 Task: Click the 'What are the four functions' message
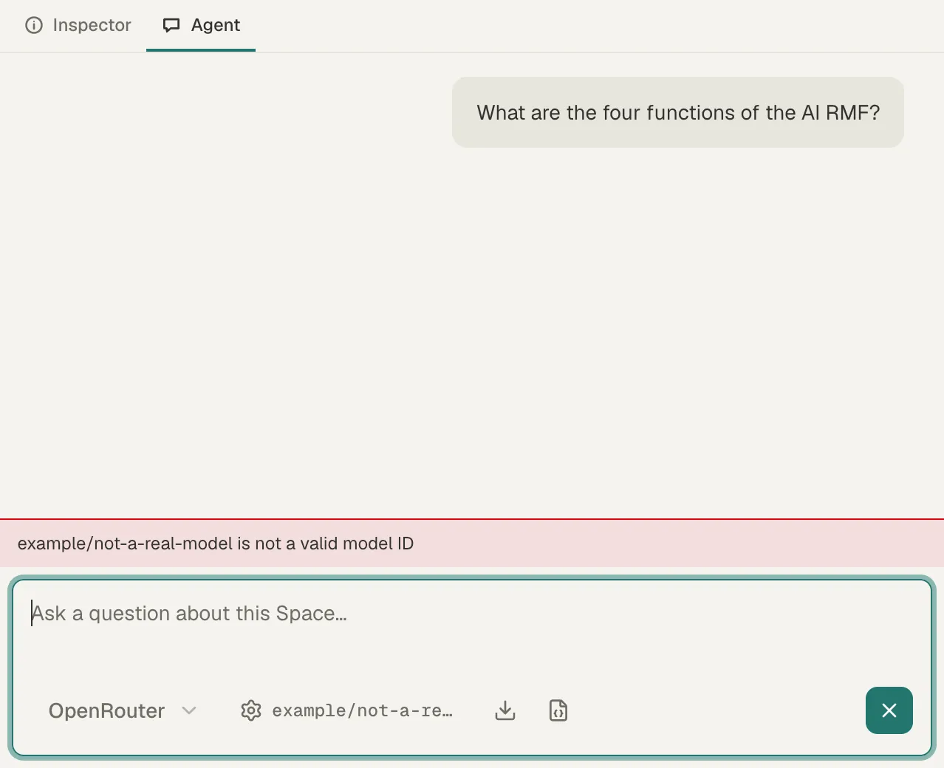point(678,112)
